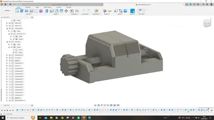Viewport: 214px width, 120px height.
Task: Click the Insert Decal image icon
Action: click(125, 11)
